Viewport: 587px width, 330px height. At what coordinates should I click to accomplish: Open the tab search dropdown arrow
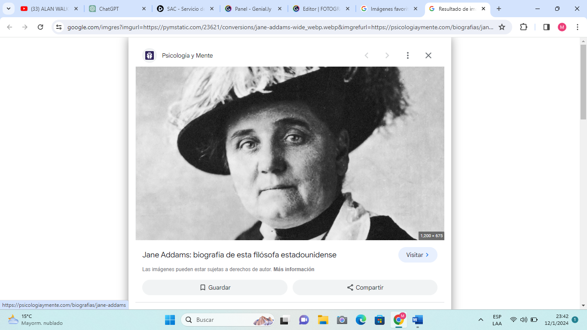[x=8, y=9]
